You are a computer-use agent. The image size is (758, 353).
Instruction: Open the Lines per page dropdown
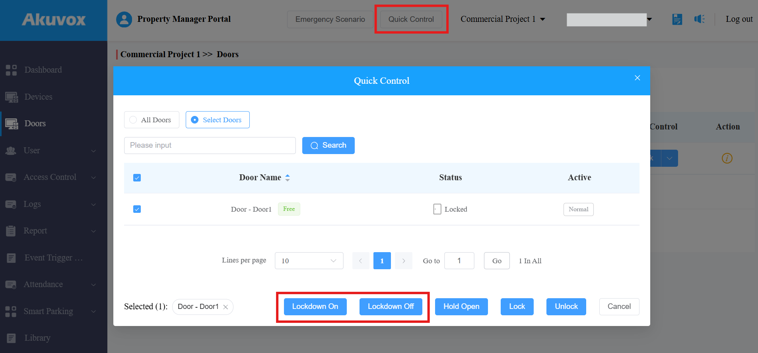309,261
